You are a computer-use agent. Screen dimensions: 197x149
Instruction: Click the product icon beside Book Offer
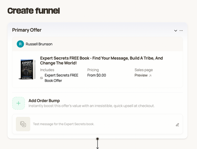pyautogui.click(x=41, y=78)
